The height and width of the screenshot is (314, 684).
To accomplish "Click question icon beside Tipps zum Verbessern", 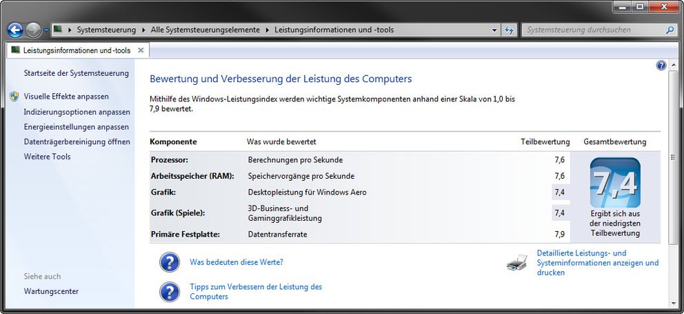I will click(x=170, y=292).
